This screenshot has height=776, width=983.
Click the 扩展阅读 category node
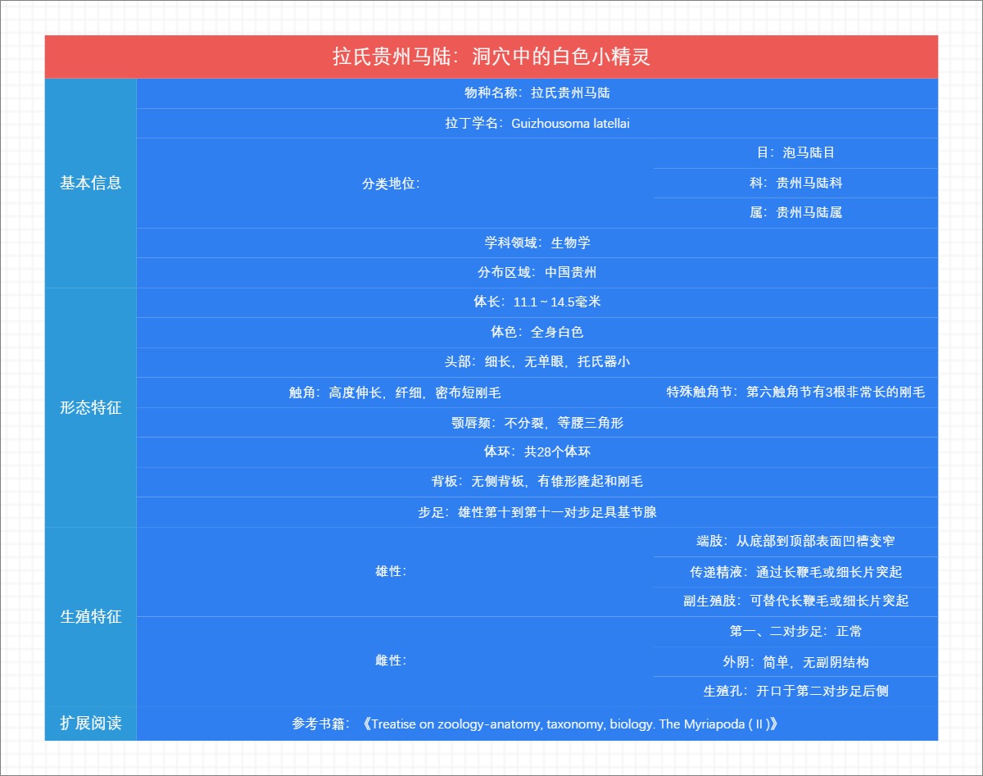(x=90, y=724)
